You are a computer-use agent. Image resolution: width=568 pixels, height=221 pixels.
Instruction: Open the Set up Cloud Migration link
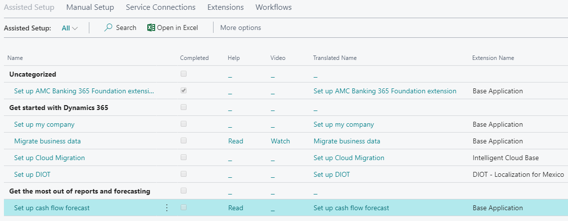(50, 158)
